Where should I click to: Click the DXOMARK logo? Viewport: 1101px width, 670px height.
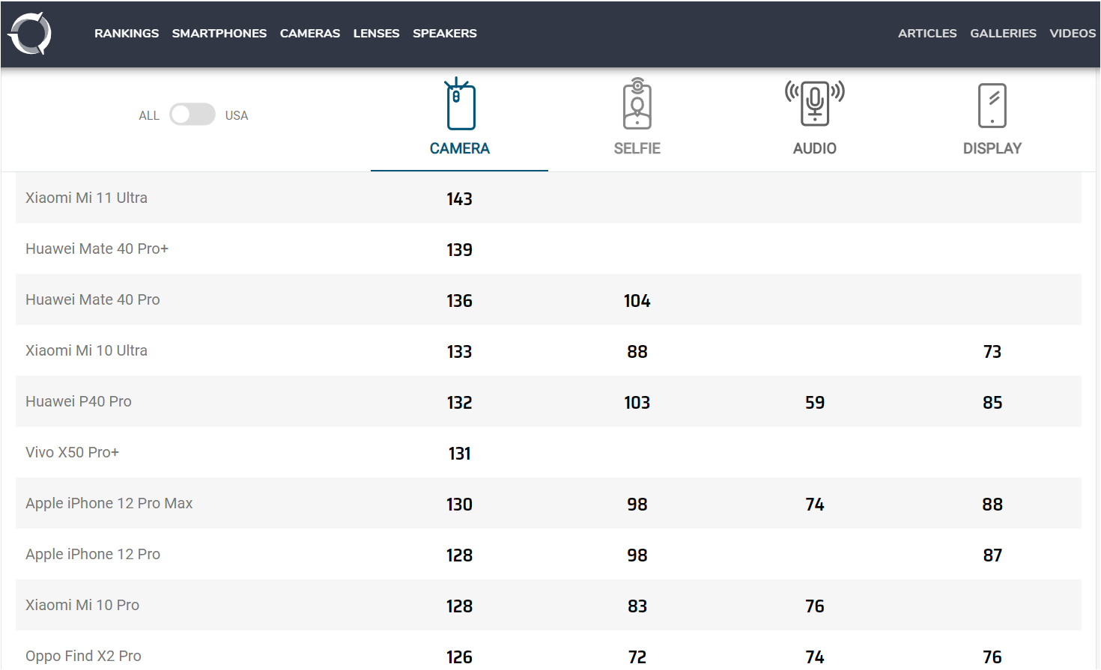[28, 33]
